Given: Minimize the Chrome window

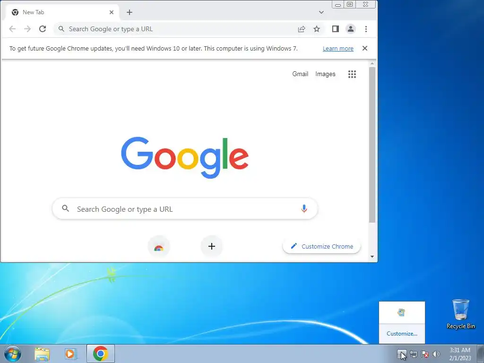Looking at the screenshot, I should [x=338, y=5].
